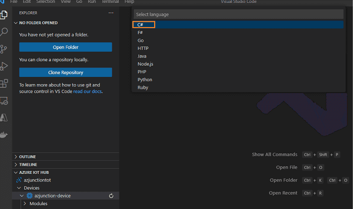This screenshot has height=209, width=353.
Task: Open the View menu
Action: coord(66,2)
